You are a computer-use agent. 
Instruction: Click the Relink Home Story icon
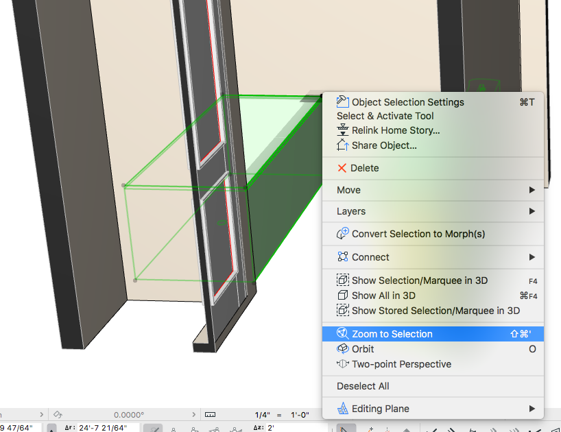click(342, 130)
